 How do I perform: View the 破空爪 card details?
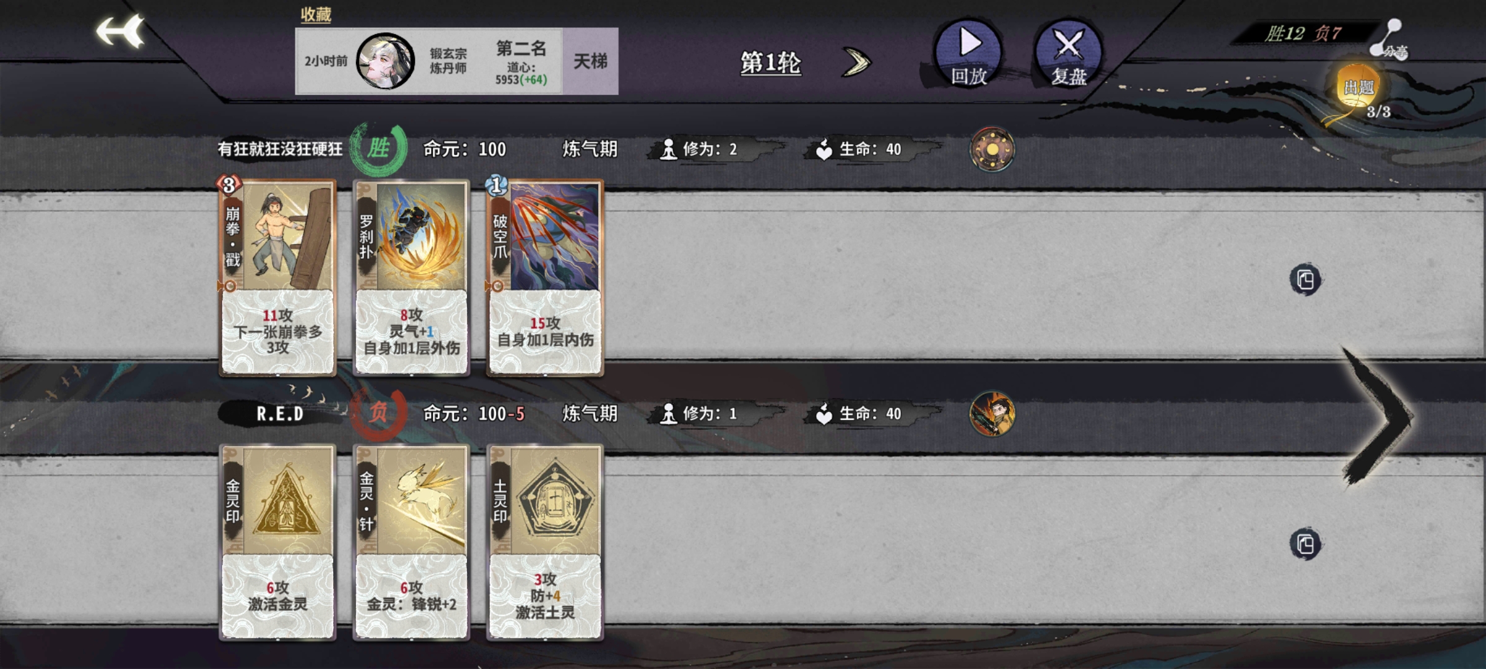[x=545, y=278]
